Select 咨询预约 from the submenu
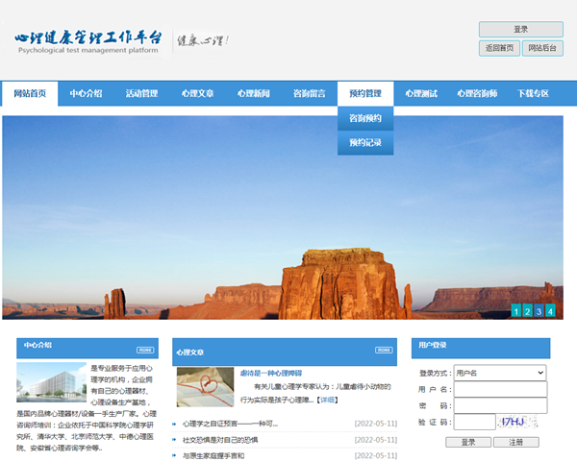The image size is (577, 462). point(365,119)
